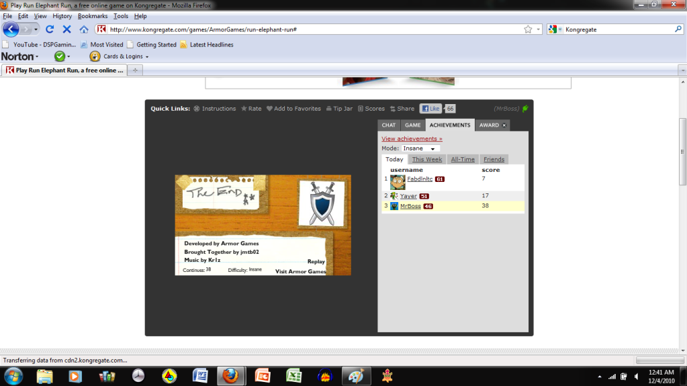Open the search engine selector dropdown
Viewport: 687px width, 386px height.
pyautogui.click(x=555, y=30)
